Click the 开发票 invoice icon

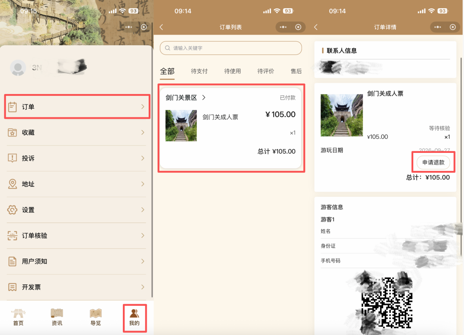(x=12, y=287)
